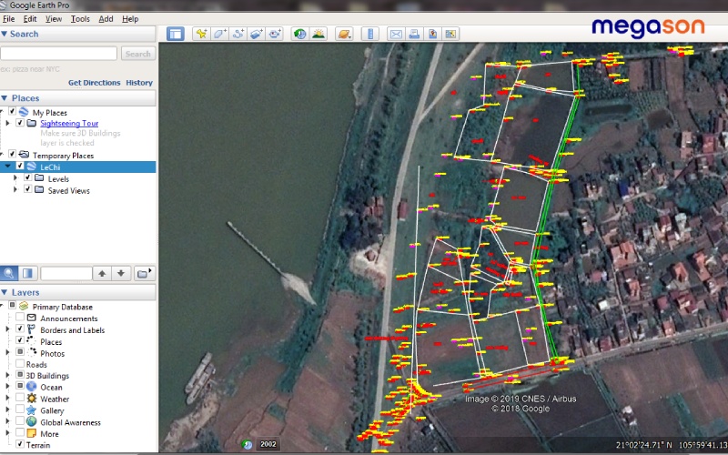Open the Tools menu
Screen dimensions: 728x455
pyautogui.click(x=80, y=18)
